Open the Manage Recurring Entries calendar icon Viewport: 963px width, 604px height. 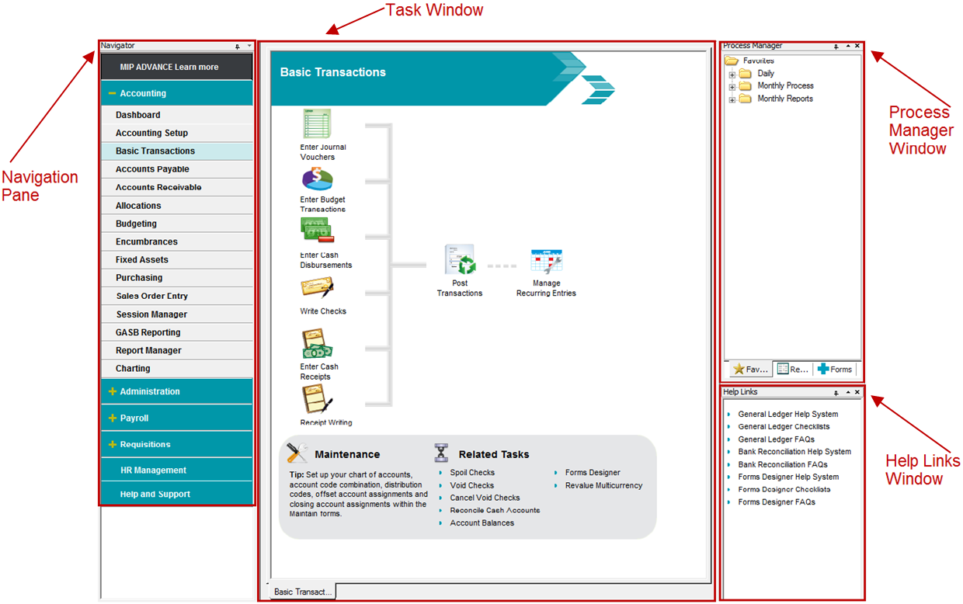[x=546, y=261]
